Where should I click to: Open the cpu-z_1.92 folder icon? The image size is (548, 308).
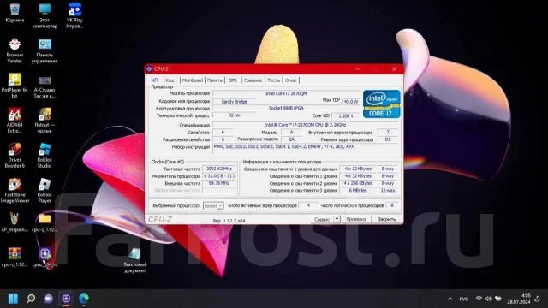pos(45,222)
